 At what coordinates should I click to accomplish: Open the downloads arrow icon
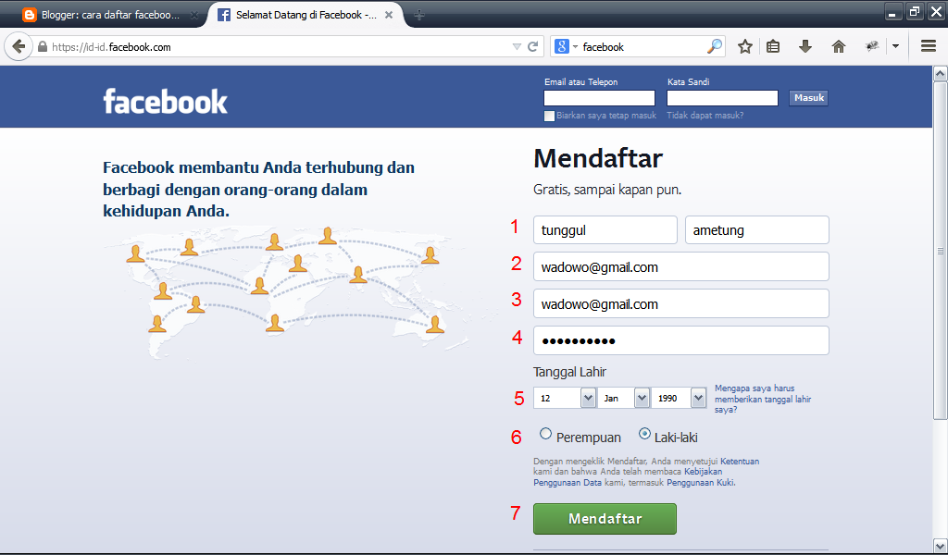click(x=805, y=45)
